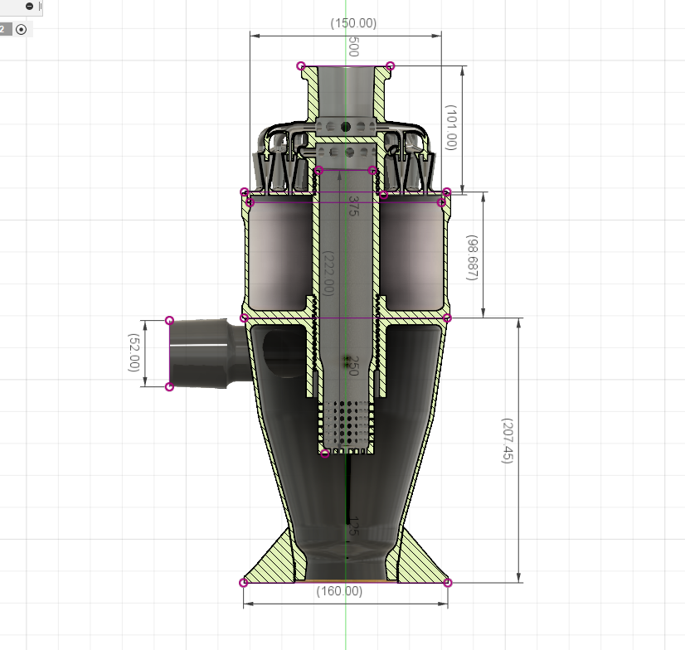The height and width of the screenshot is (650, 685).
Task: Click the .125 dimension text in the cone
Action: point(353,525)
